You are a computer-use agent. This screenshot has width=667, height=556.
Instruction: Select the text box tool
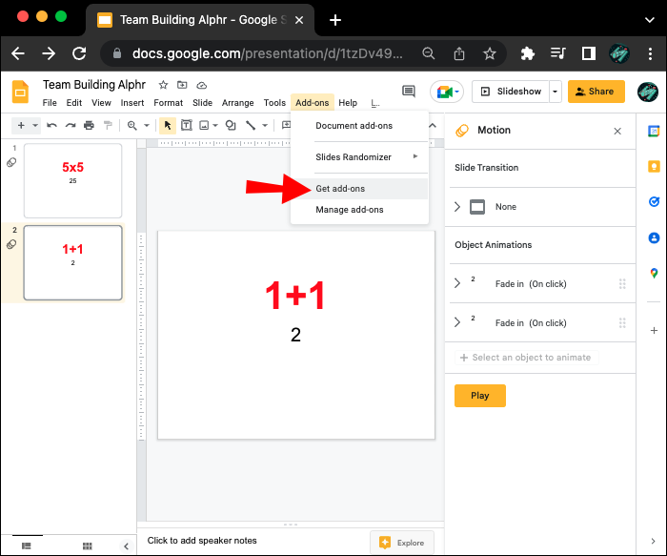[x=187, y=125]
